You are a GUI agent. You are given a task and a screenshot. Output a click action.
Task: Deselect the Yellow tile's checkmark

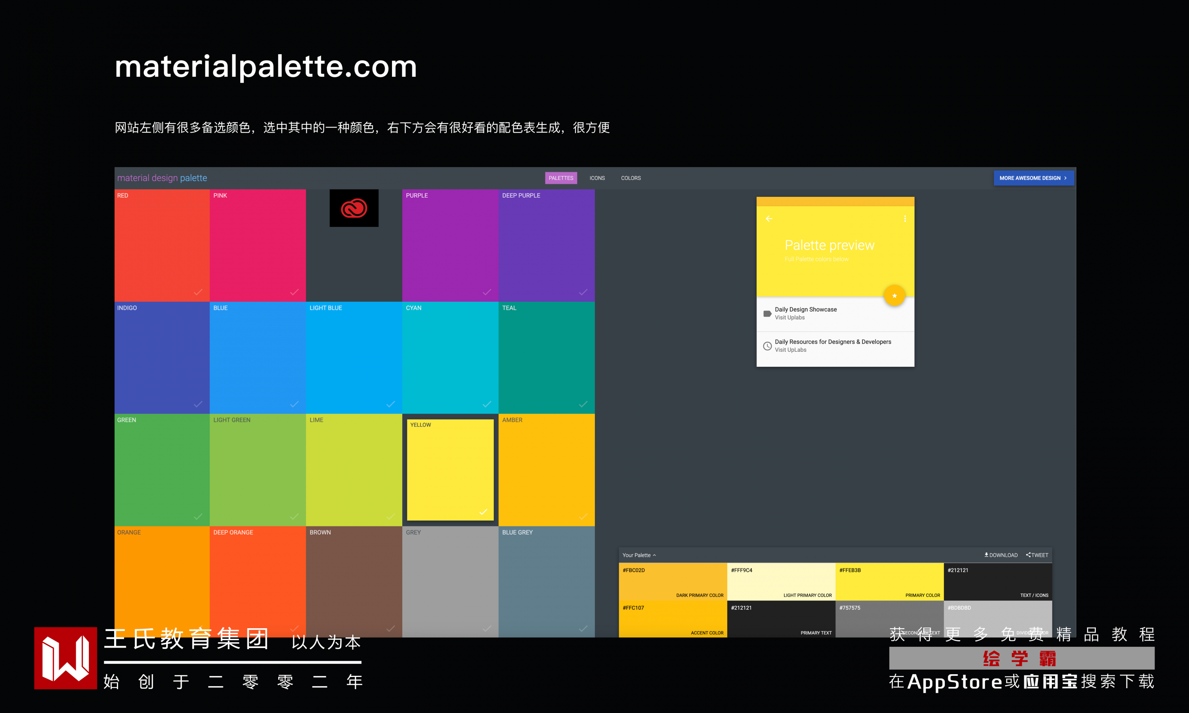[x=483, y=512]
